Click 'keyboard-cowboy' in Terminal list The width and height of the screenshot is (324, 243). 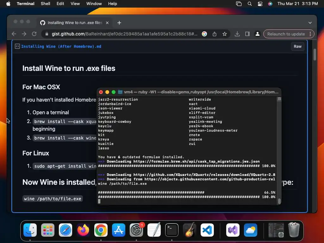[x=115, y=121]
